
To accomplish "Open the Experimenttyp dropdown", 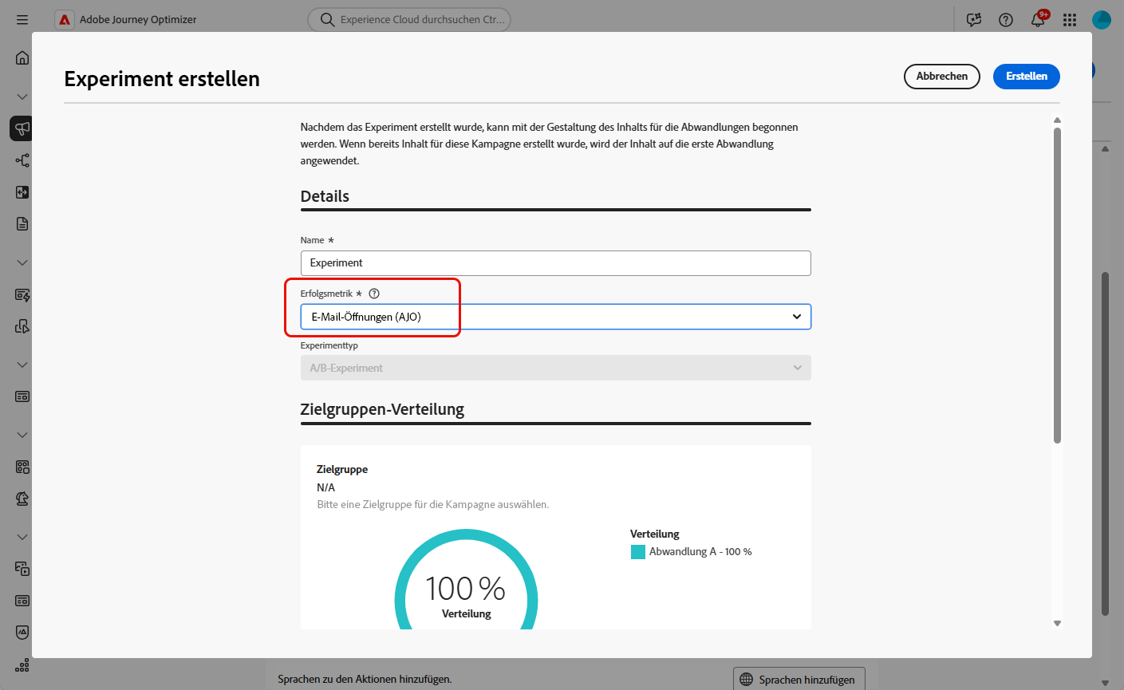I will click(555, 368).
